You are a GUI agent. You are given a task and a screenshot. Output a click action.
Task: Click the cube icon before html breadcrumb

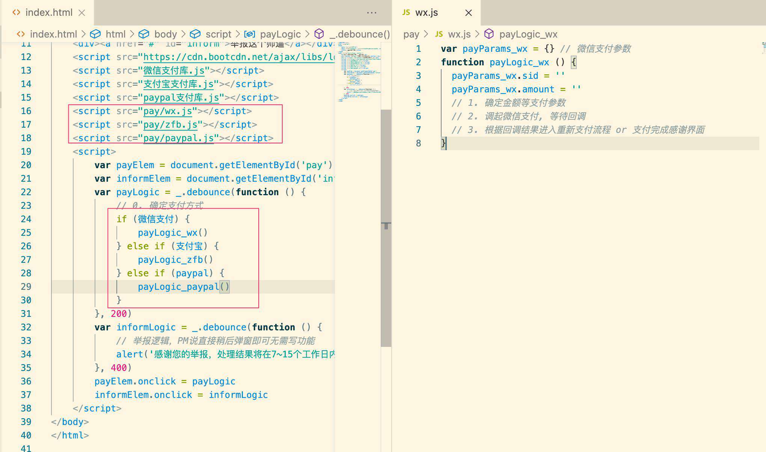[95, 34]
